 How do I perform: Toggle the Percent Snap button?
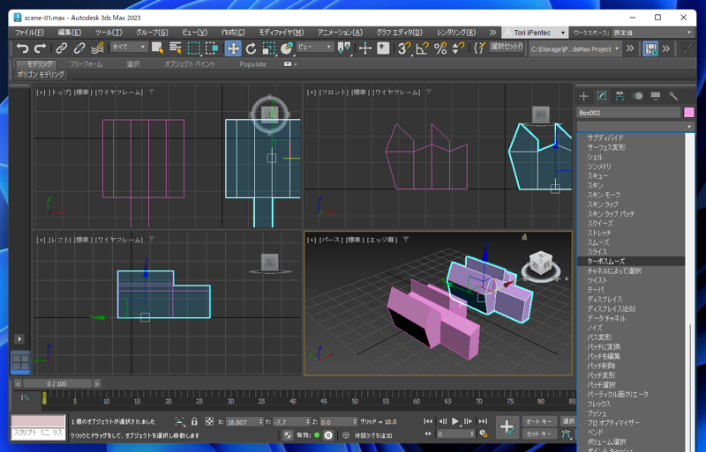tap(440, 48)
